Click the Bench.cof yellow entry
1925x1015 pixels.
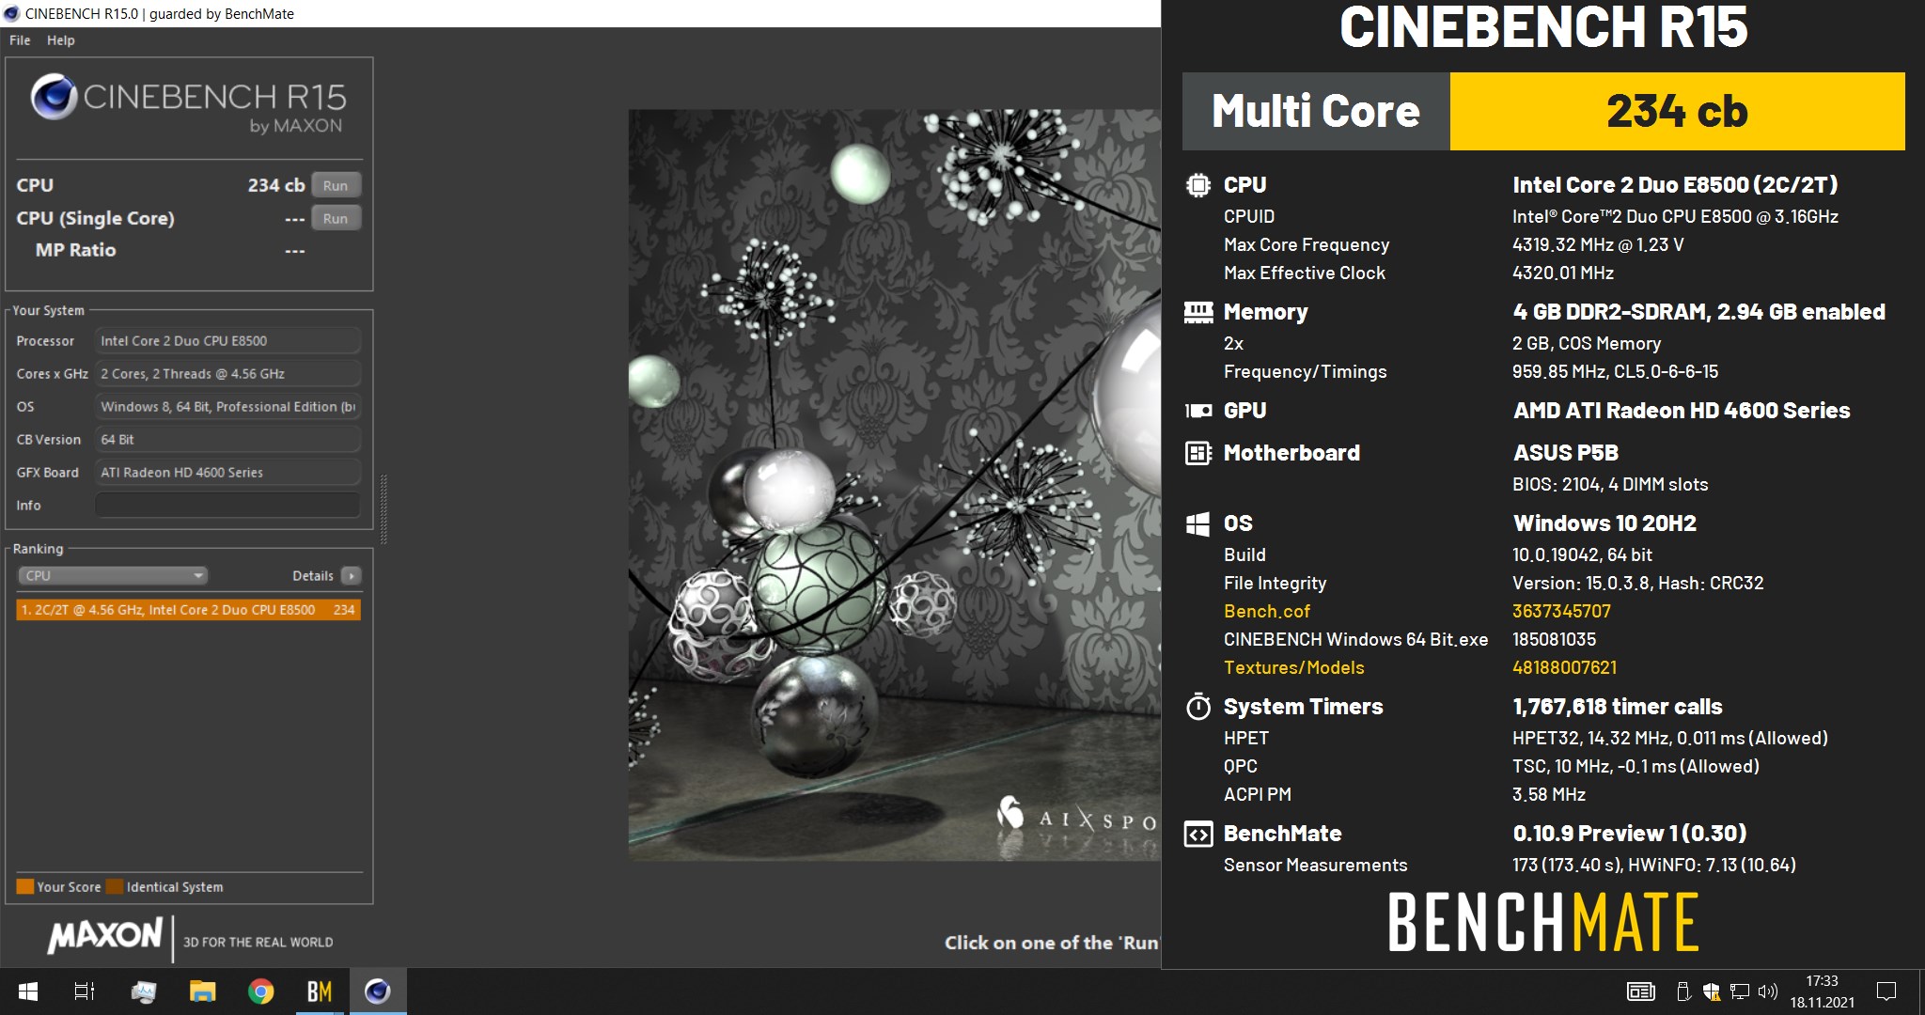point(1267,611)
